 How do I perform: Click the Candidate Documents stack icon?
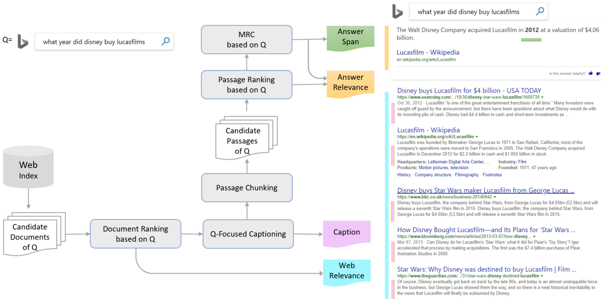[x=31, y=236]
